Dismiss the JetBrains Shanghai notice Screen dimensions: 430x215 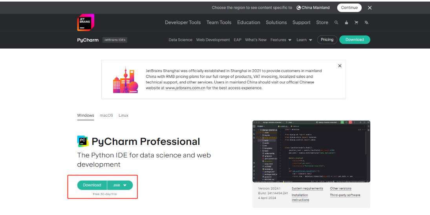[x=340, y=66]
